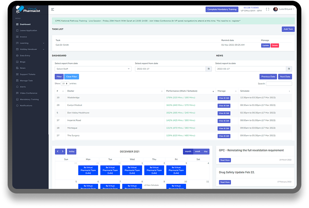The width and height of the screenshot is (309, 208).
Task: View & Edit The Surgery row
Action: pos(224,136)
